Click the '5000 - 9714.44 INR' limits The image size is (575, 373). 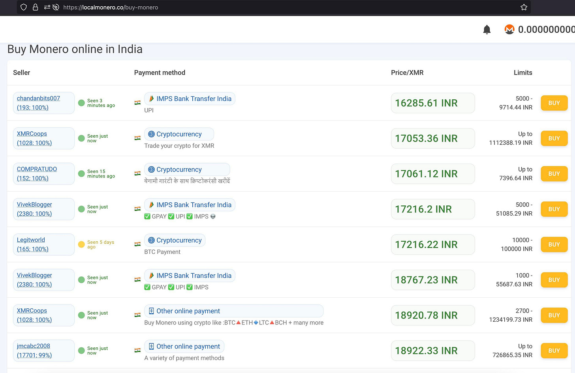516,103
